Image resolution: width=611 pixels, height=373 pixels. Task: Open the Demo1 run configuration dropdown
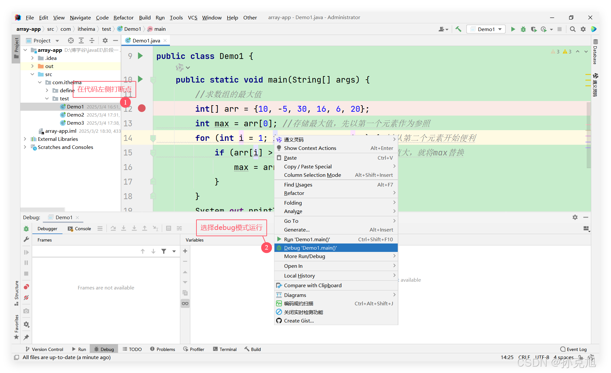[x=486, y=29]
